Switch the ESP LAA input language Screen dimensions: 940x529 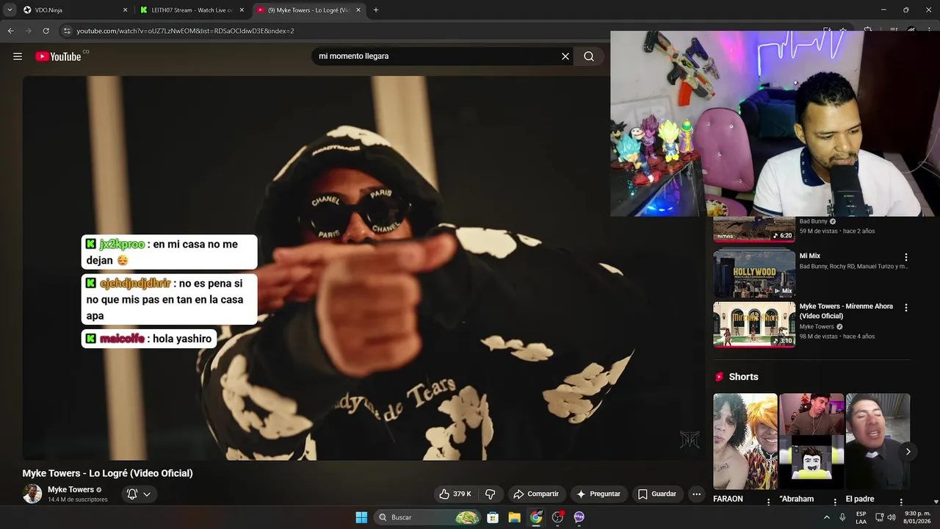coord(861,517)
